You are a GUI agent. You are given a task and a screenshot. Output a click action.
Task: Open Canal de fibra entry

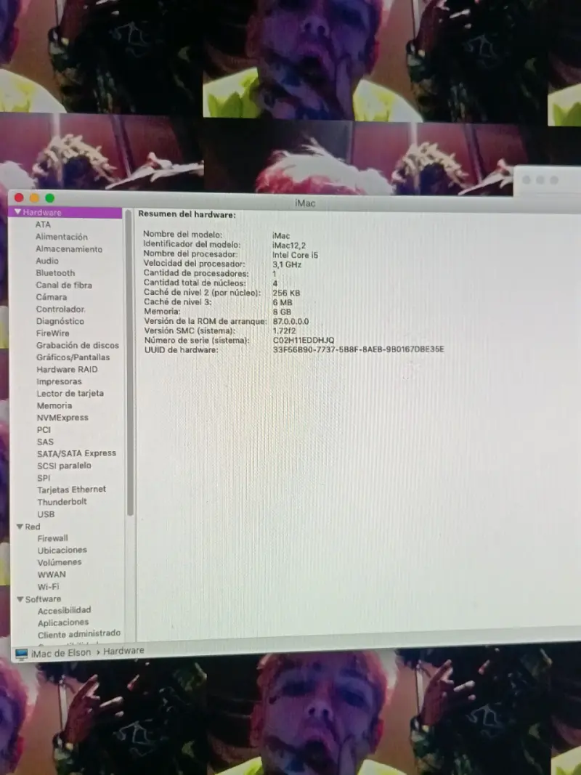[64, 285]
